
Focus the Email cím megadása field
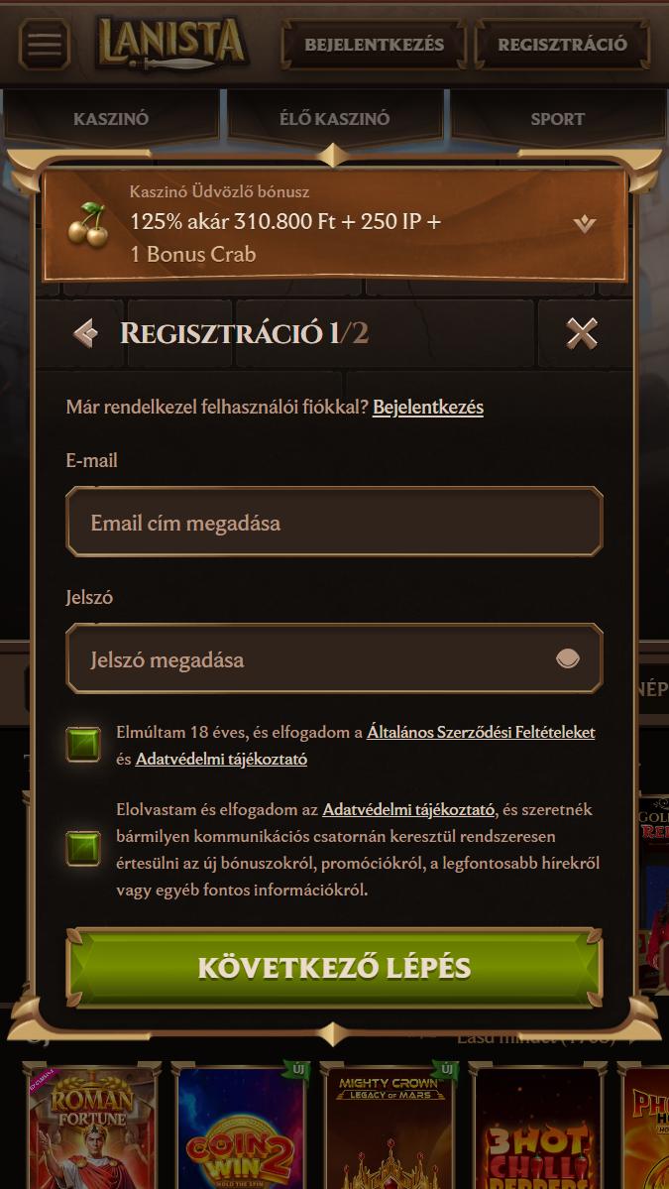click(x=334, y=522)
